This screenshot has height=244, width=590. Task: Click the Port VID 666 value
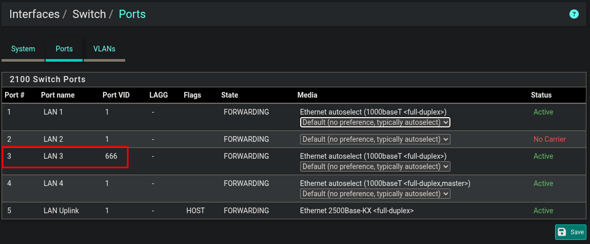pyautogui.click(x=111, y=156)
